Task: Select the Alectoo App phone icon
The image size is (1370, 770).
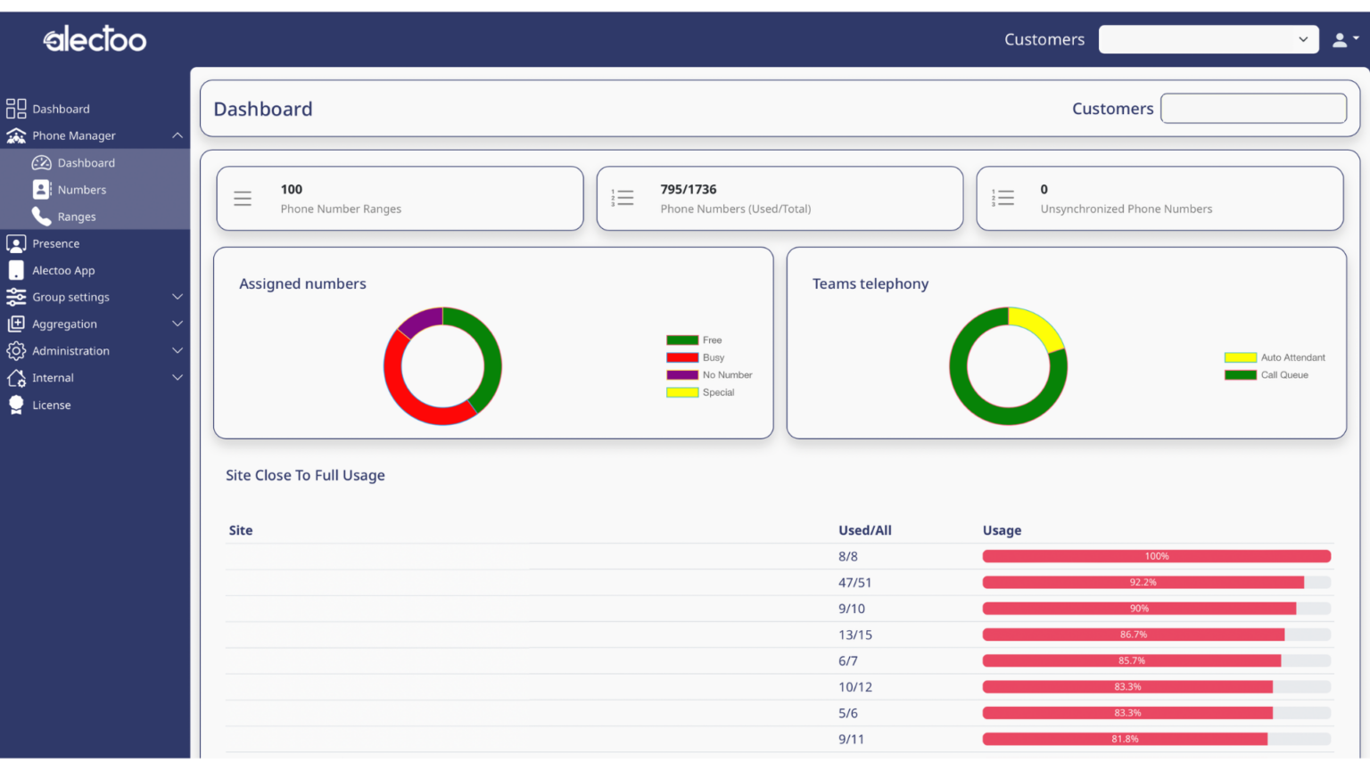Action: (x=16, y=270)
